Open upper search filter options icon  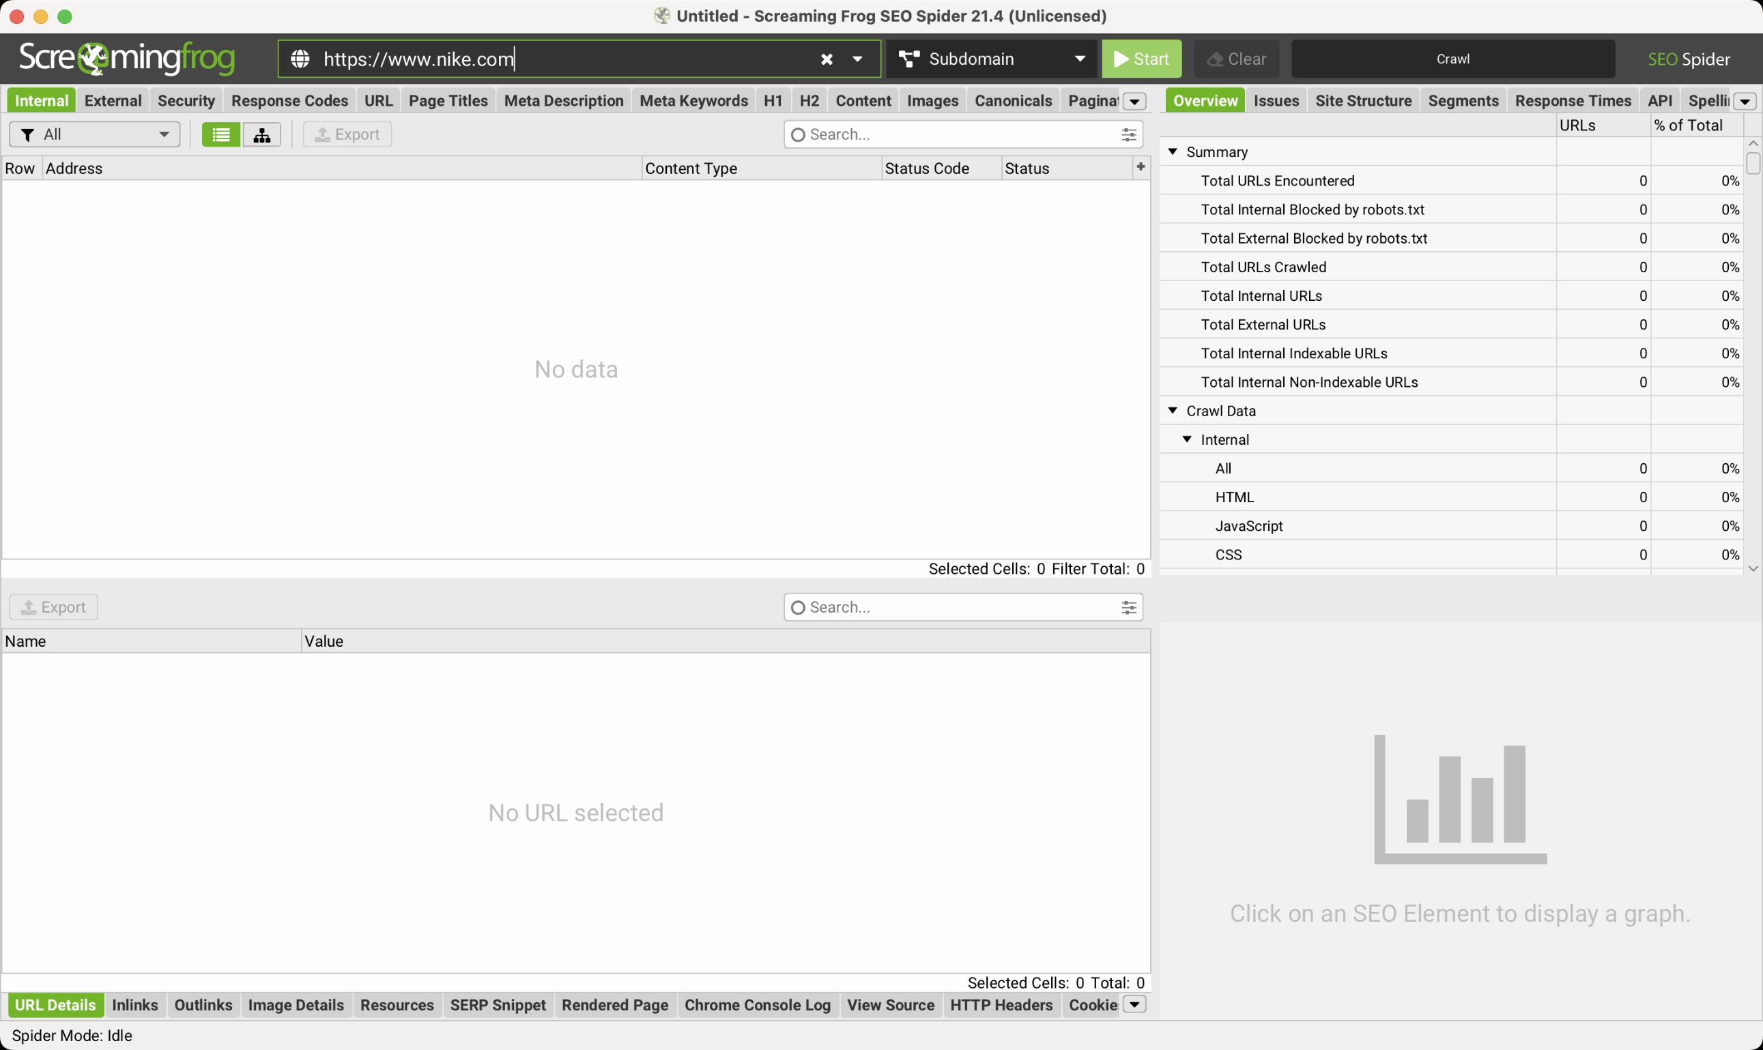[1128, 134]
